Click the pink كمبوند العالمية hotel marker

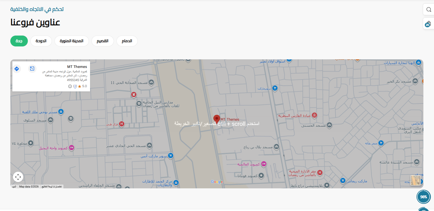264,164
